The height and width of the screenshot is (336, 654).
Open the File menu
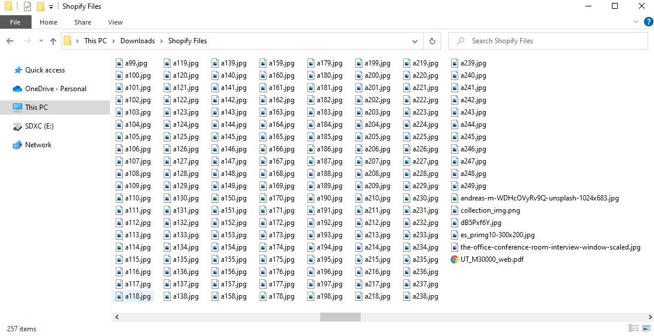click(15, 22)
